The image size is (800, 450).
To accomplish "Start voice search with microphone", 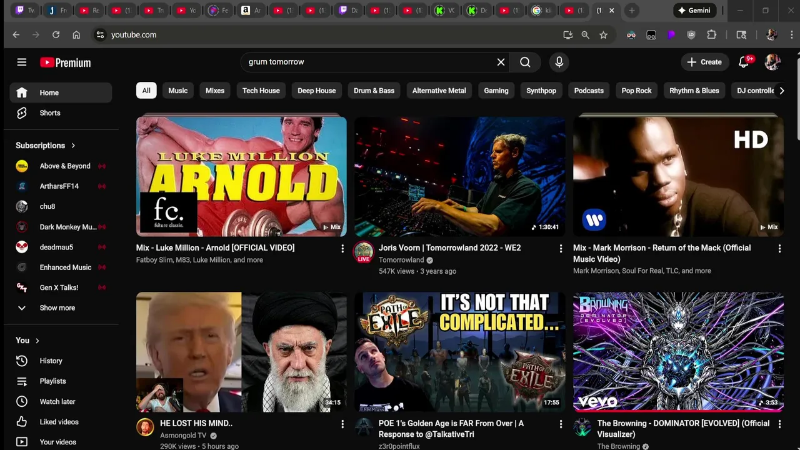I will (559, 62).
